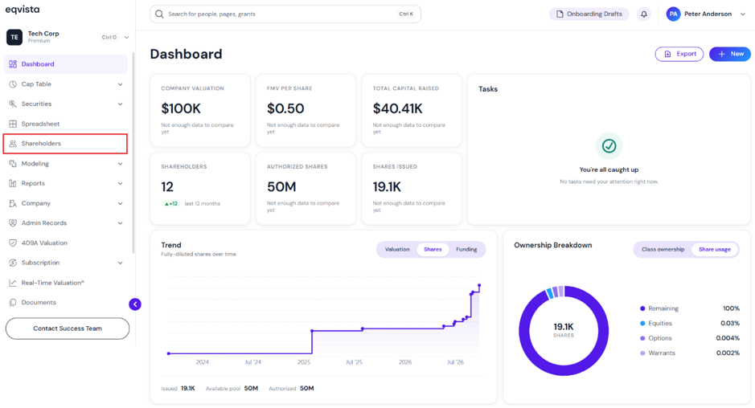The width and height of the screenshot is (755, 408).
Task: Click the Spreadsheet grid icon
Action: (x=13, y=124)
